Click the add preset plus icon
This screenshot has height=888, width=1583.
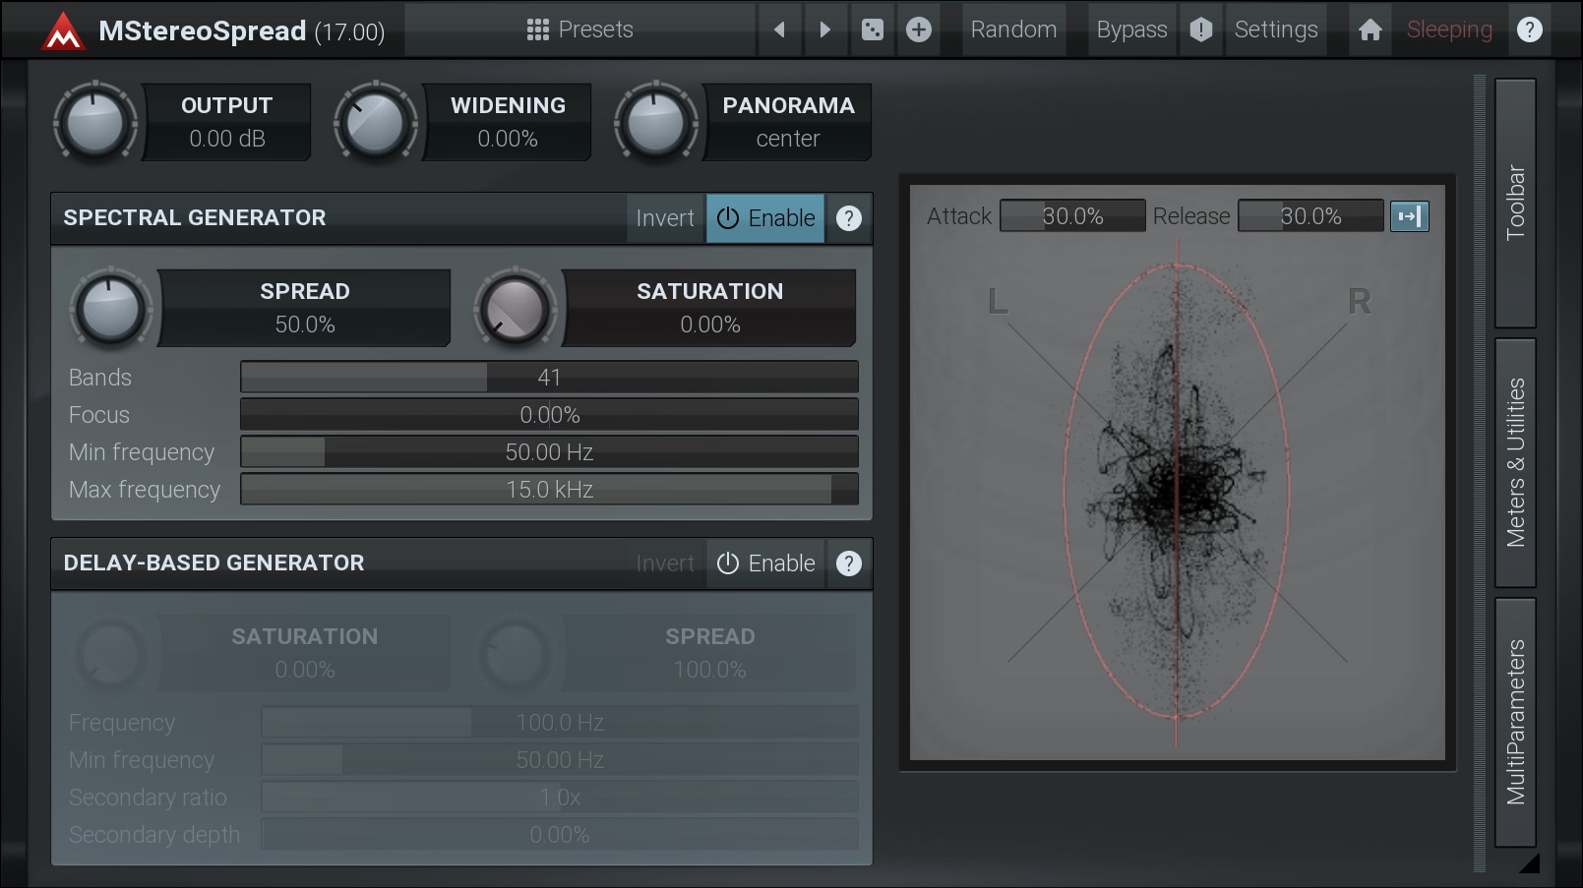pyautogui.click(x=918, y=30)
